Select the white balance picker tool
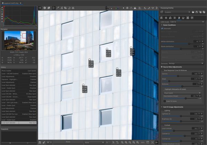 point(58,8)
